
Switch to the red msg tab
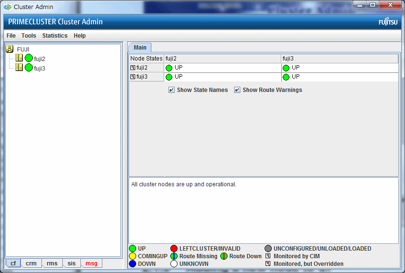(91, 263)
